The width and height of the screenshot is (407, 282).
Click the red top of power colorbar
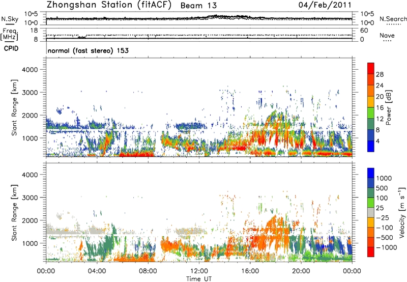click(371, 68)
